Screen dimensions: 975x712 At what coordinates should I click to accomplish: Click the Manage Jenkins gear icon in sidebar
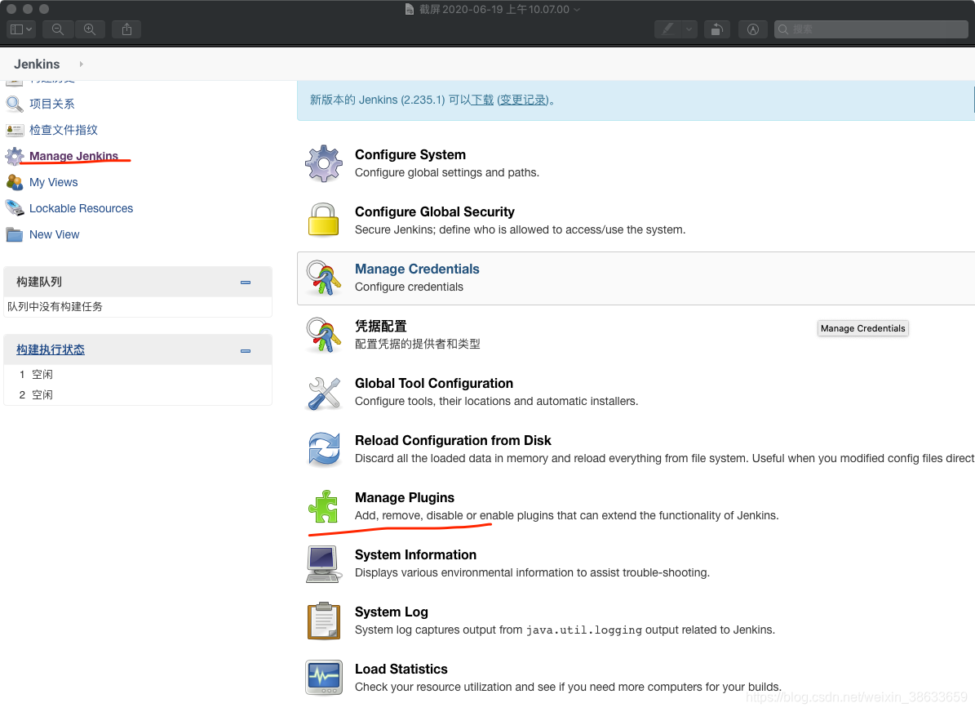15,156
